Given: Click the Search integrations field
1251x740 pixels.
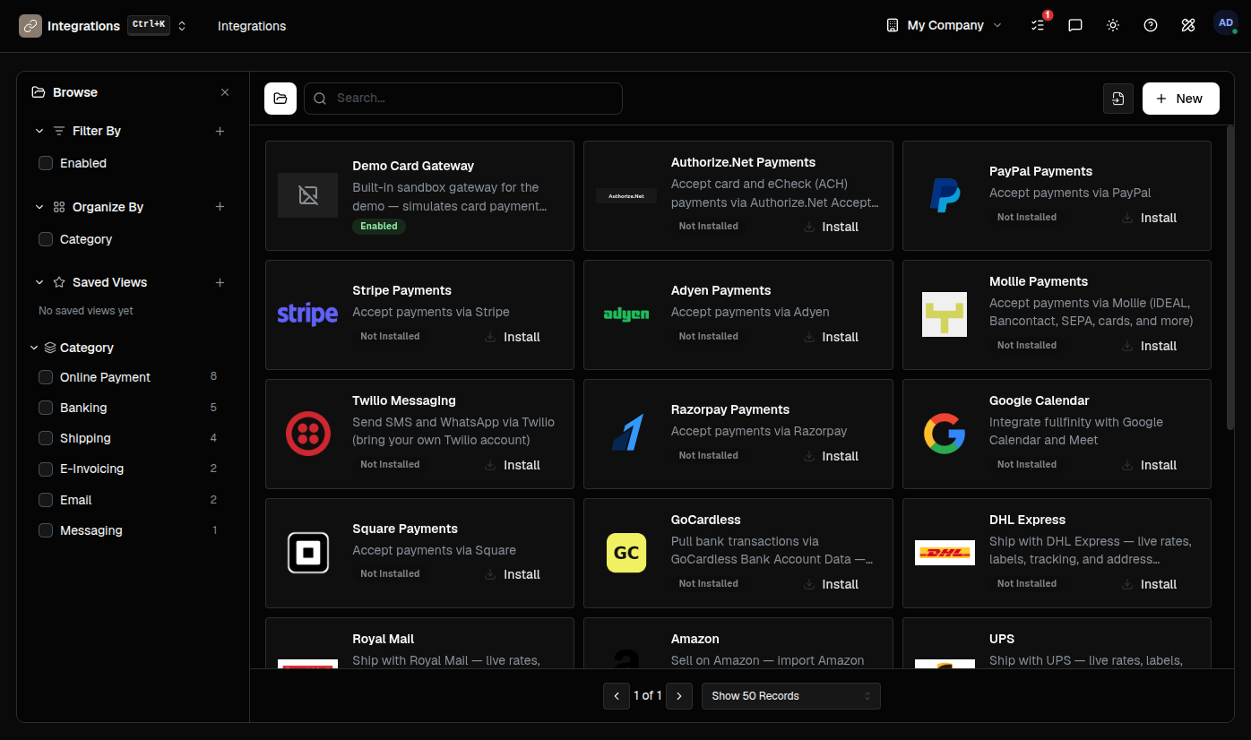Looking at the screenshot, I should pyautogui.click(x=463, y=99).
